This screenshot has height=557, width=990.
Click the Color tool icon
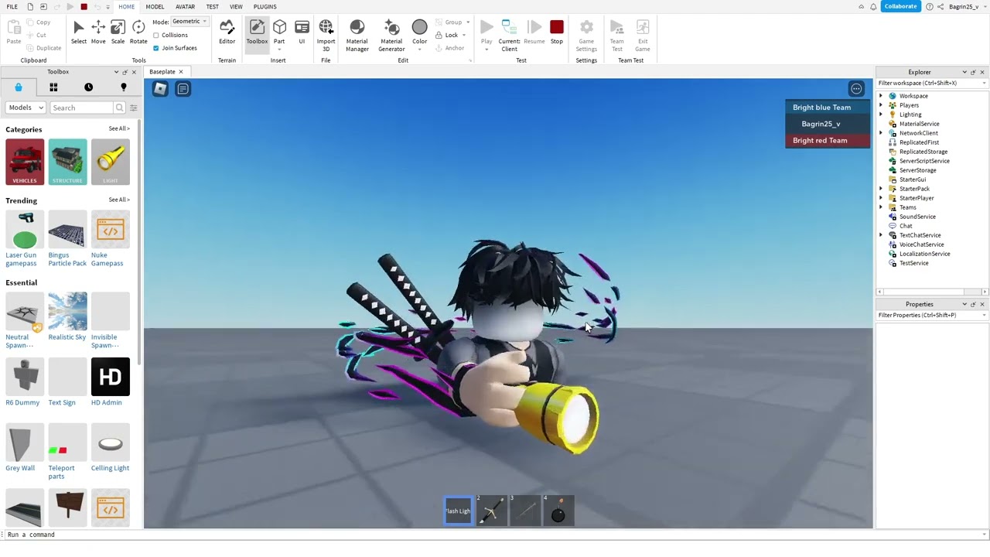click(419, 29)
